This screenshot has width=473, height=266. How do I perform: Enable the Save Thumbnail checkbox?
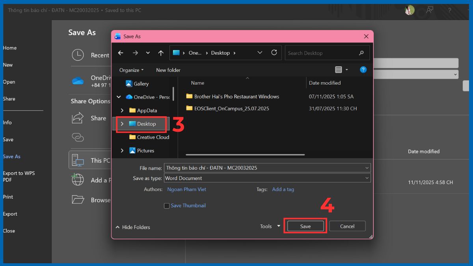(167, 205)
